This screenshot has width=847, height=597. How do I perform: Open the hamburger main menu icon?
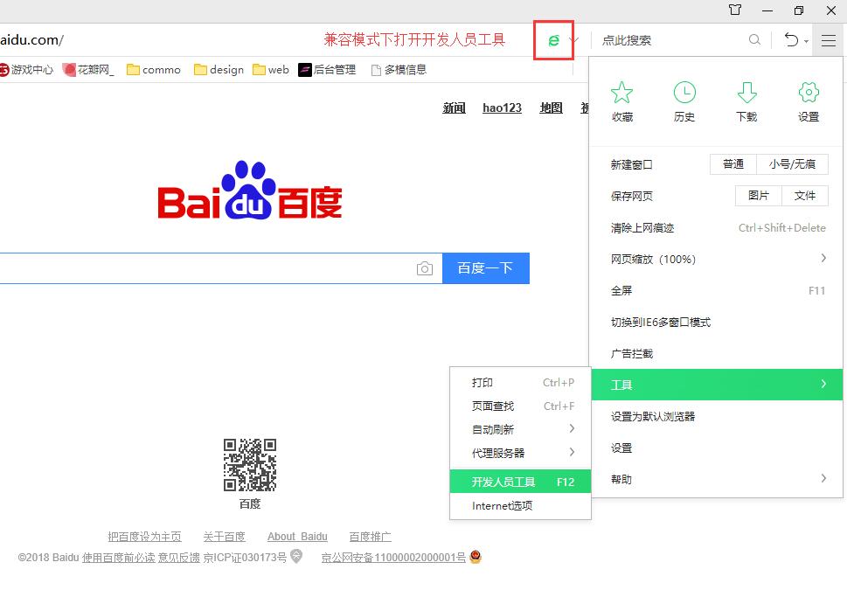point(829,40)
